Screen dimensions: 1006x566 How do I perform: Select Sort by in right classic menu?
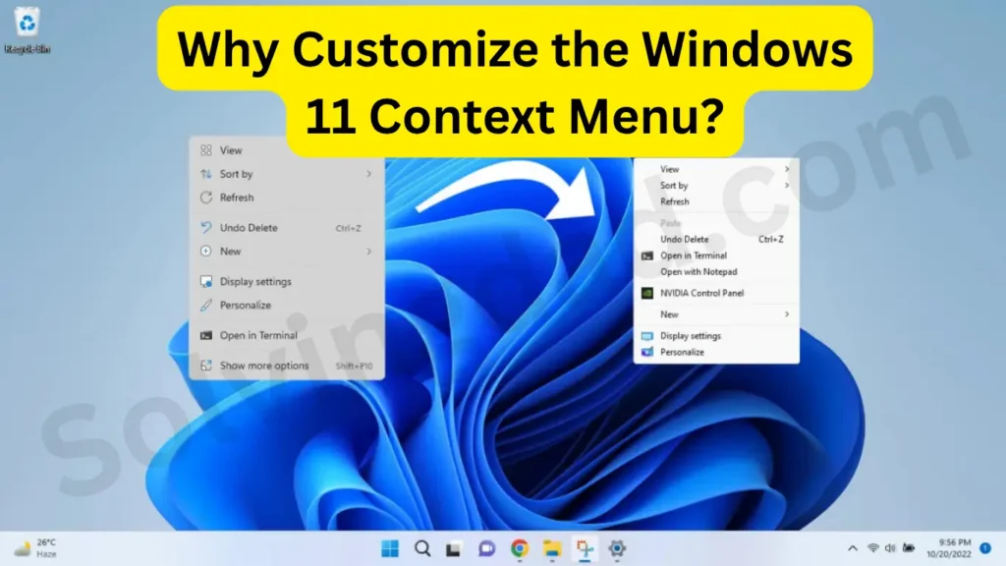click(716, 186)
